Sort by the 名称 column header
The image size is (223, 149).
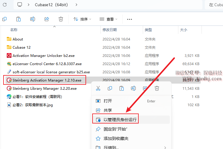[x=14, y=30]
